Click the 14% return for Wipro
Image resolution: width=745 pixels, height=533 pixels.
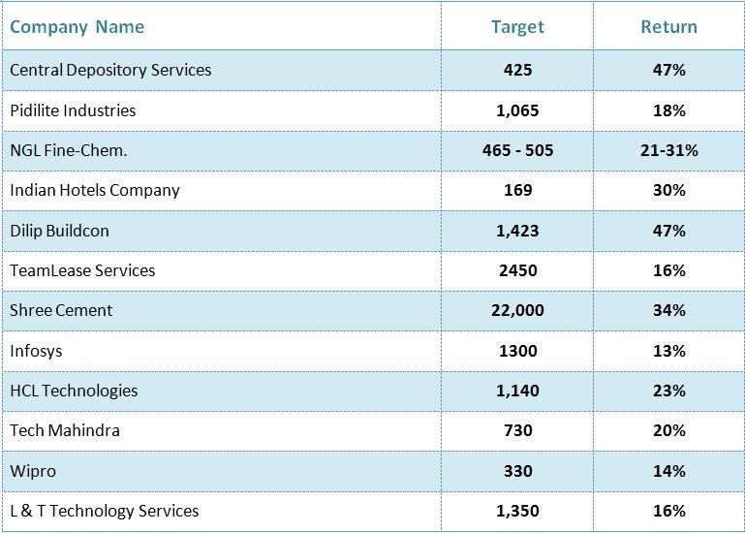click(669, 471)
